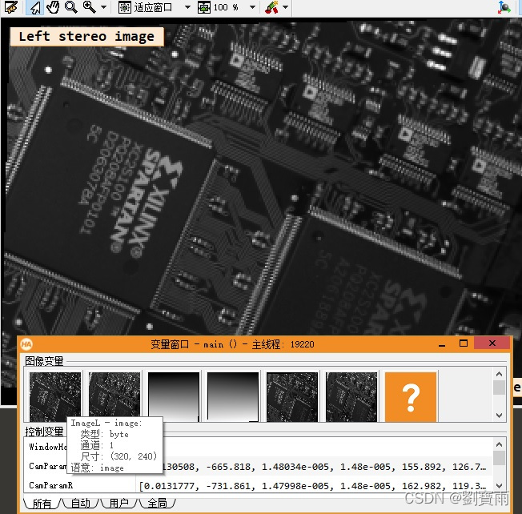Click the draw color and paint icon

click(x=271, y=7)
